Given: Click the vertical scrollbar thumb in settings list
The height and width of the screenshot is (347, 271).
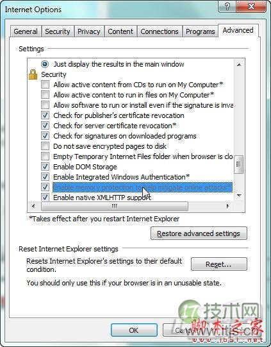Looking at the screenshot, I should tap(239, 164).
